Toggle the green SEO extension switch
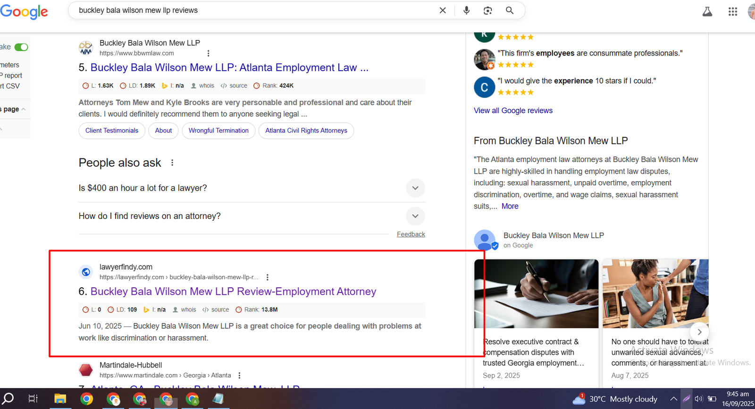Image resolution: width=755 pixels, height=409 pixels. click(21, 47)
